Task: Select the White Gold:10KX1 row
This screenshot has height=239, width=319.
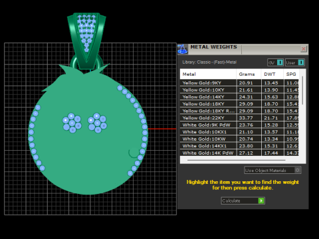Action: 239,132
